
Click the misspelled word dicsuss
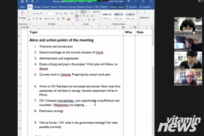tap(44, 68)
